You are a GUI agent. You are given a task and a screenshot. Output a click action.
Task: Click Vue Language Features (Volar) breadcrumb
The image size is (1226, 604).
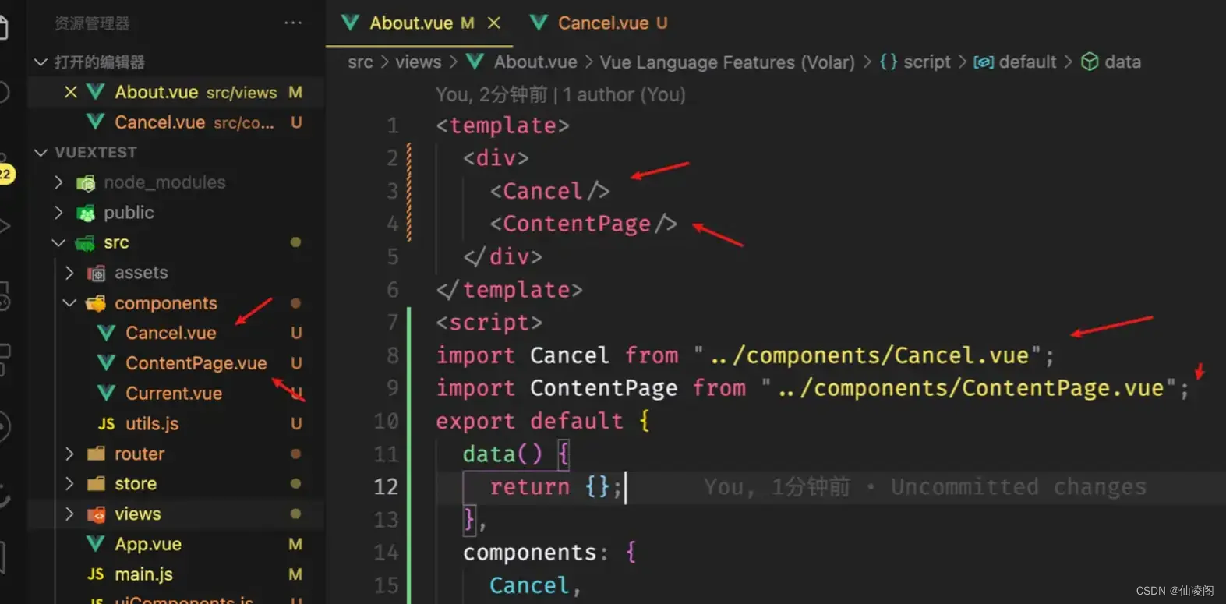click(x=727, y=62)
